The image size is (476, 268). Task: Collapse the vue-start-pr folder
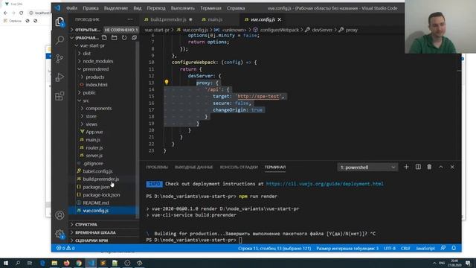[x=92, y=45]
